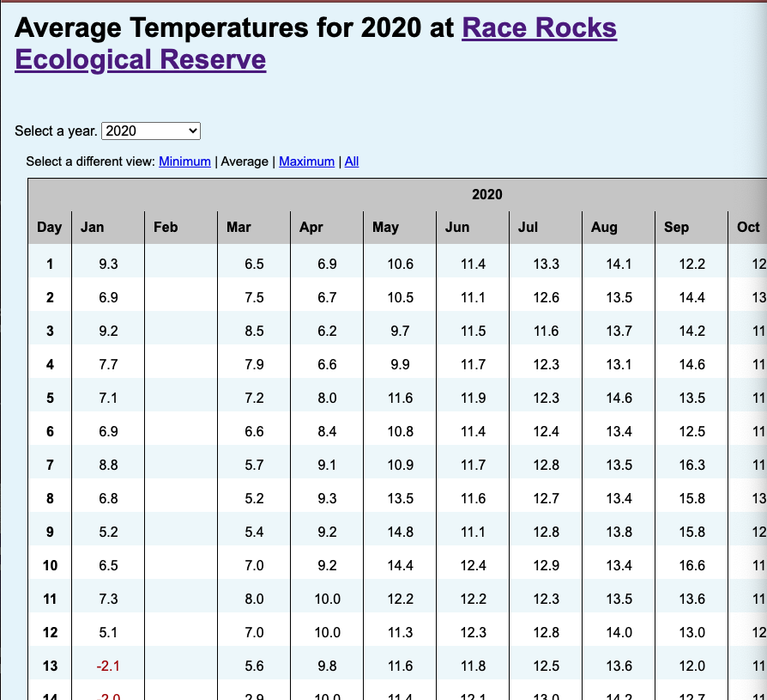Click the 14.1 value for August 1

[x=619, y=264]
